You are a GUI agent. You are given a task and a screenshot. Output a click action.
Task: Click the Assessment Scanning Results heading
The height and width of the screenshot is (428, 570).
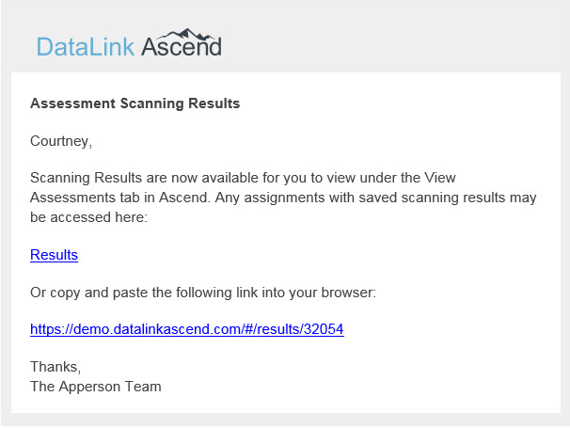[135, 103]
